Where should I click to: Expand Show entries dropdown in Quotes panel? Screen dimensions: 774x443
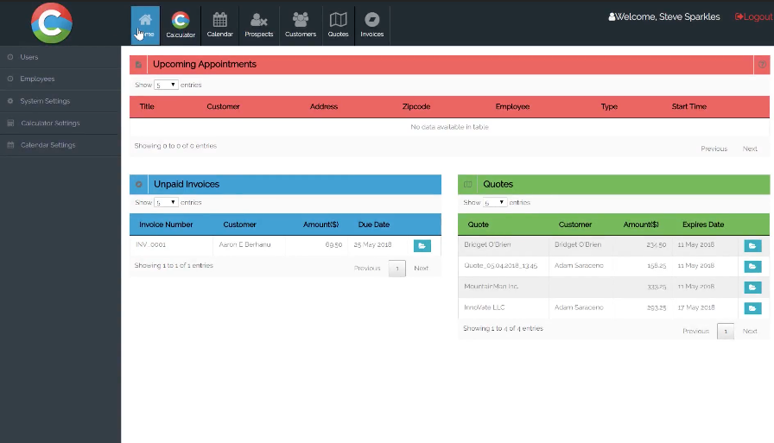495,202
